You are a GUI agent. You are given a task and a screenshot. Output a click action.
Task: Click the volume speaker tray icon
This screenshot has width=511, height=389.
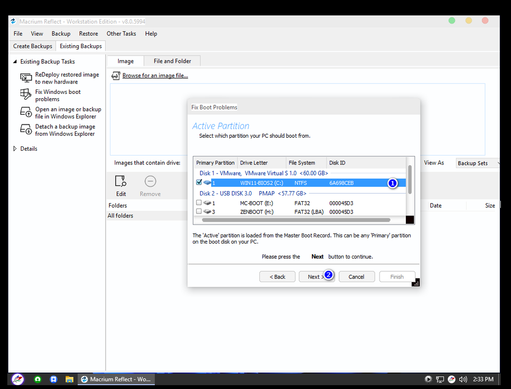click(463, 379)
